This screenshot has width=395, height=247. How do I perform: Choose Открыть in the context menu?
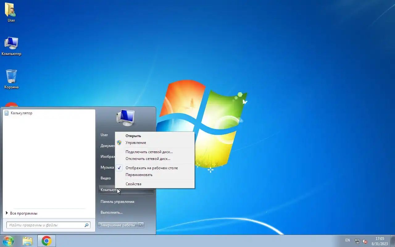pyautogui.click(x=155, y=136)
